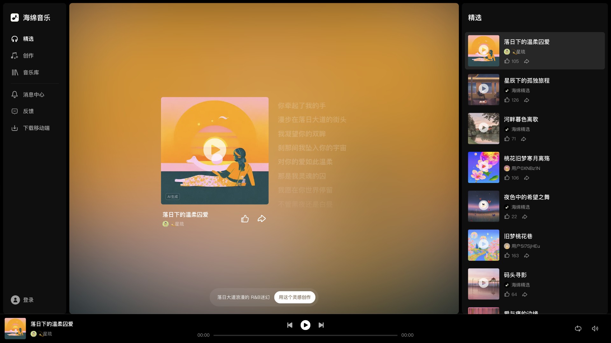Go to the previous track

point(290,325)
